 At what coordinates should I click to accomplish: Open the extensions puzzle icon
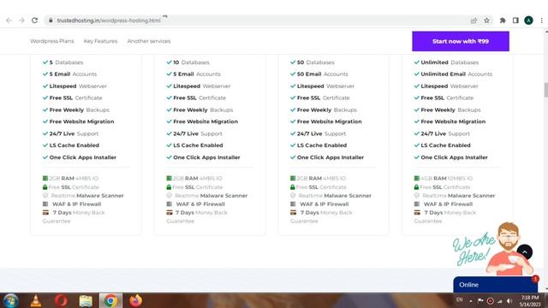point(503,21)
